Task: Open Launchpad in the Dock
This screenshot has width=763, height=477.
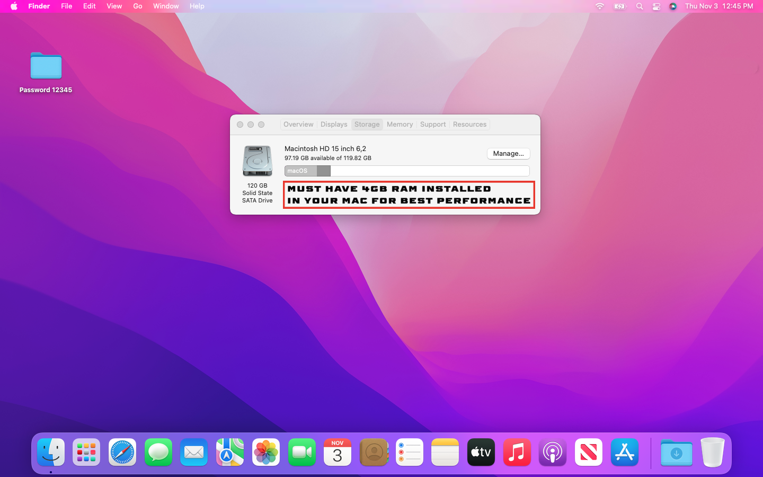Action: tap(86, 452)
